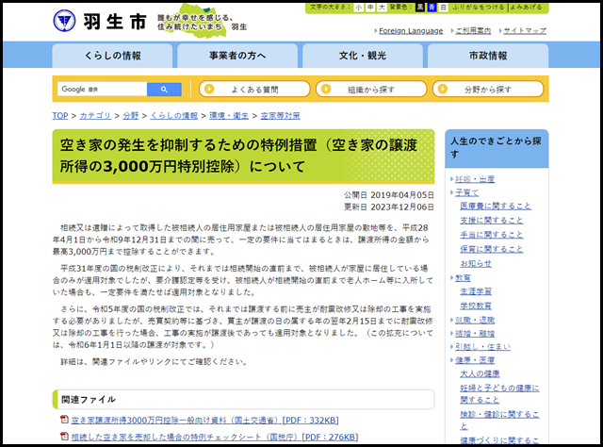603x447 pixels.
Task: Click the PDF icon beside 空き家譲渡所得3000万円控除 file
Action: click(65, 420)
